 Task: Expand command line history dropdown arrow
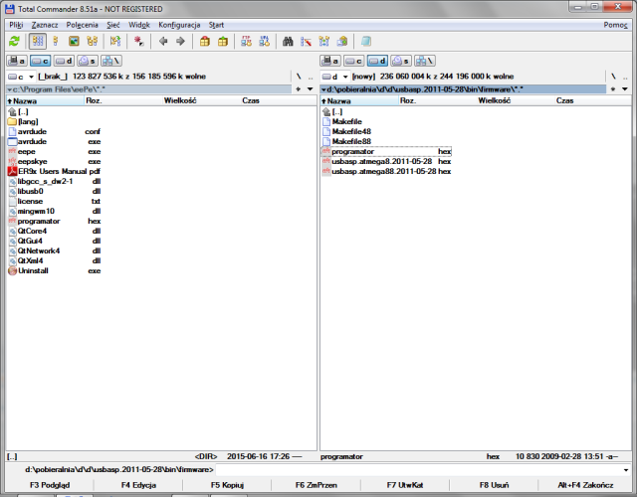[x=626, y=470]
